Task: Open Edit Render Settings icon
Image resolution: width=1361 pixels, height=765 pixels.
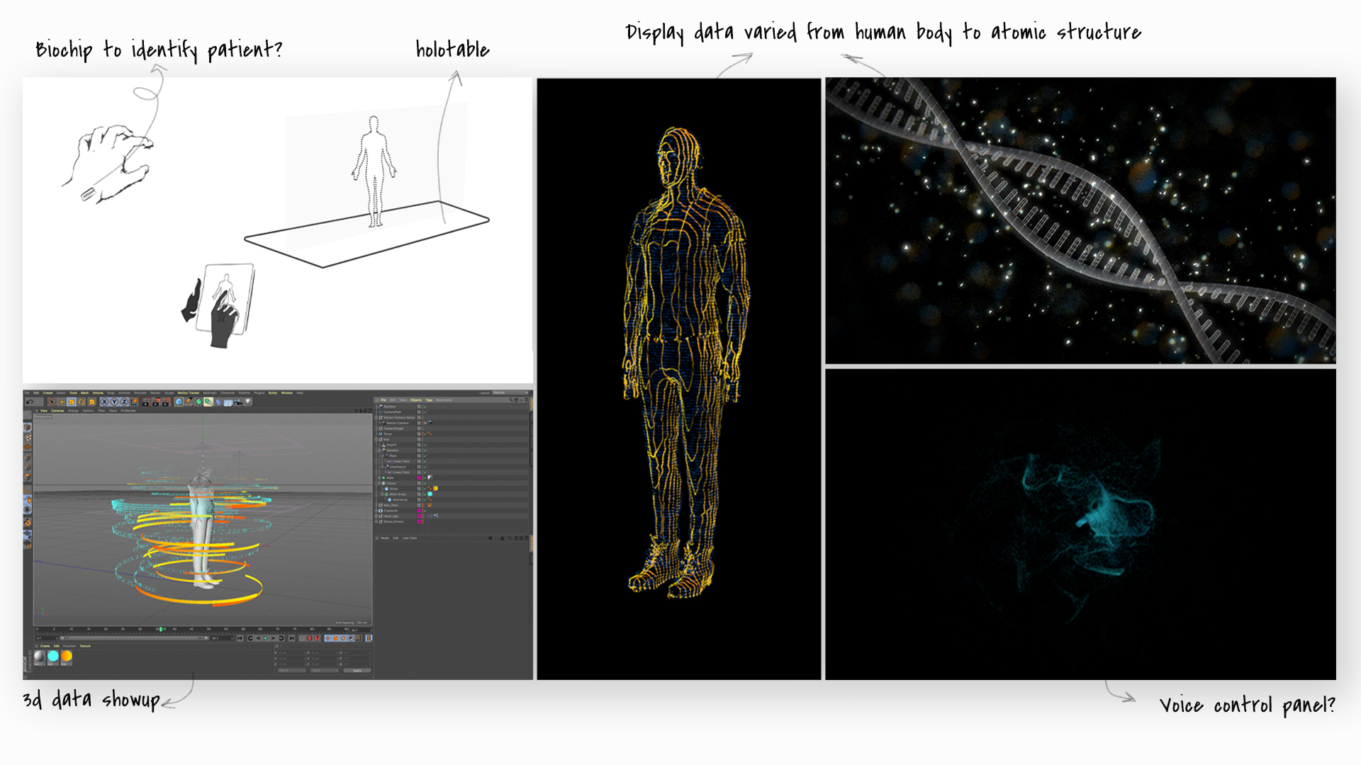Action: [x=166, y=402]
